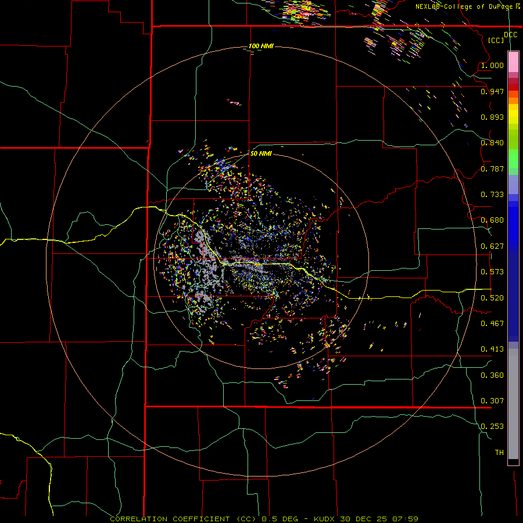
Task: Click the 0.307 legend value
Action: [492, 401]
